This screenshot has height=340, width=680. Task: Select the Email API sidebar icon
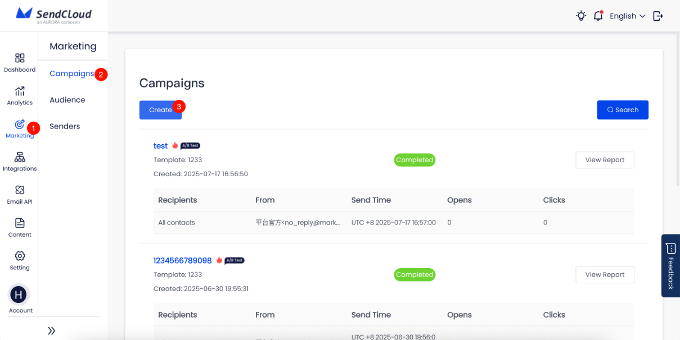[20, 194]
